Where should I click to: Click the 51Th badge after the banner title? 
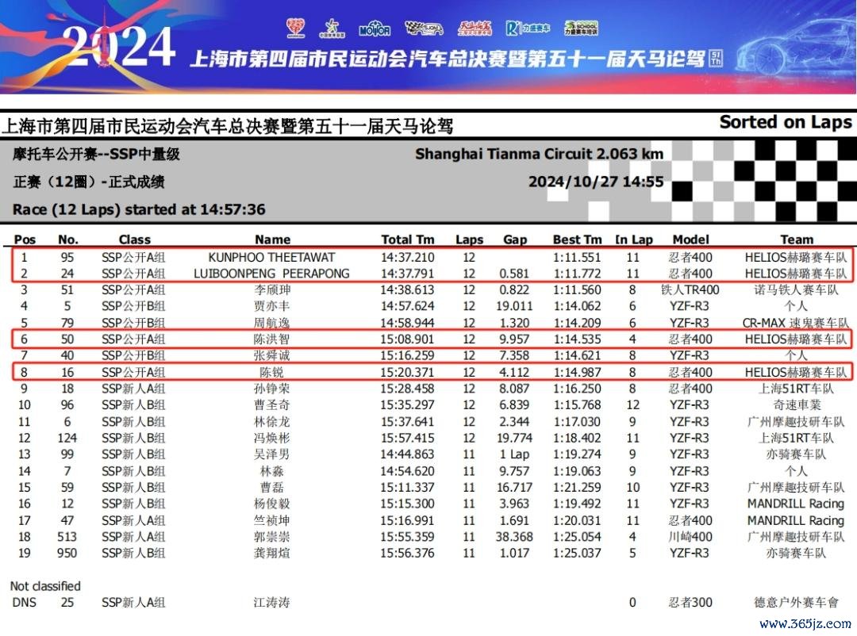point(716,58)
